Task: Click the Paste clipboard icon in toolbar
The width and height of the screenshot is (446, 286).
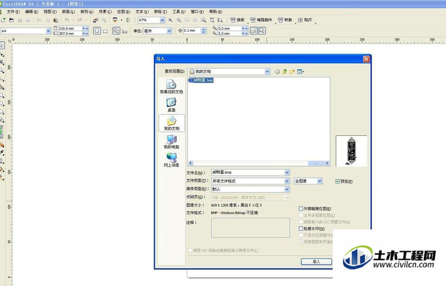Action: pos(56,20)
